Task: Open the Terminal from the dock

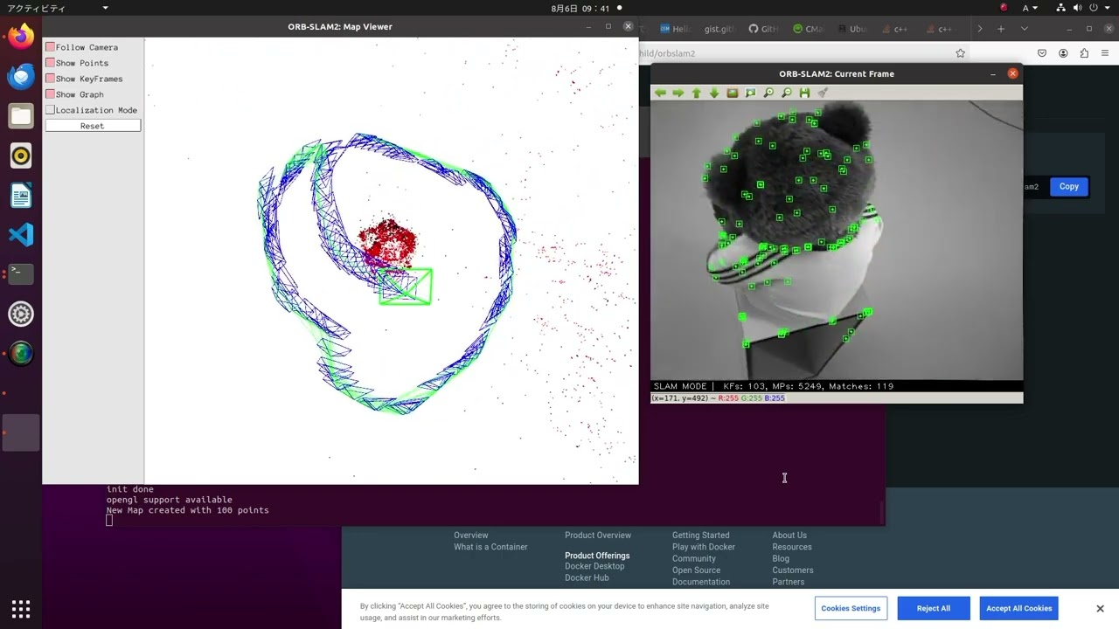Action: (x=21, y=273)
